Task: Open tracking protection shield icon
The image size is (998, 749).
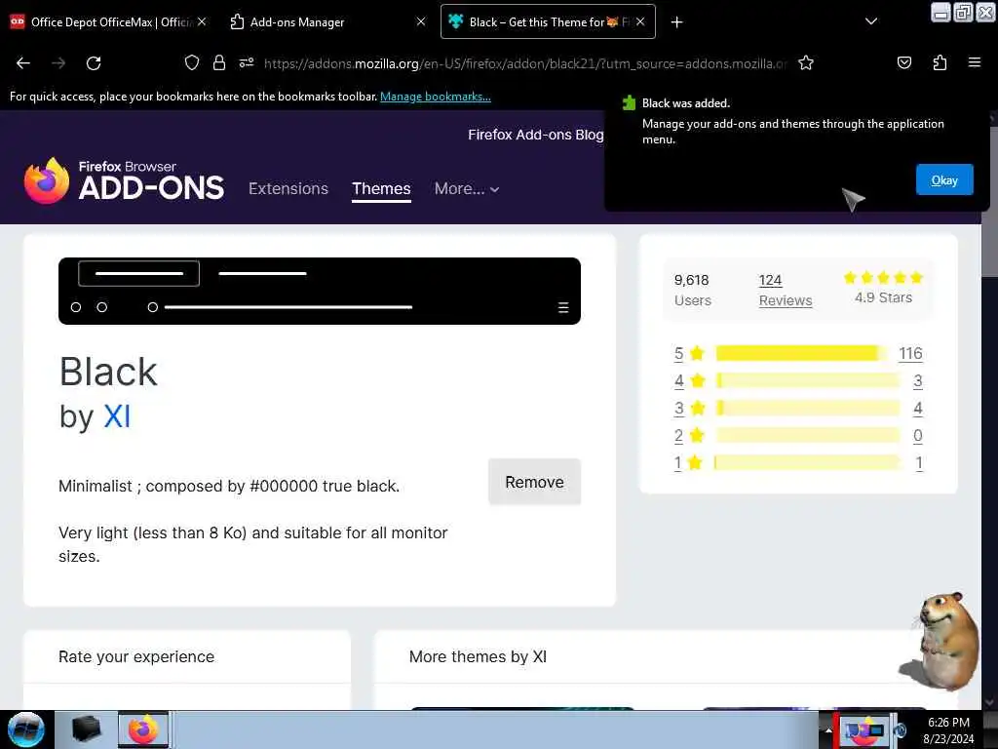Action: (192, 62)
